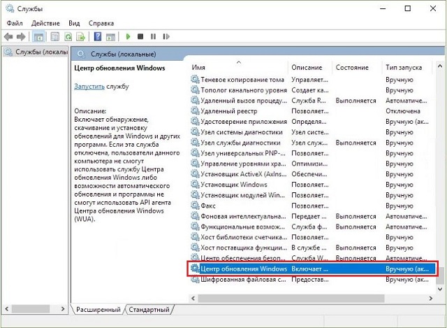
Task: Select the Хост библиотеки счетчика service
Action: click(312, 237)
